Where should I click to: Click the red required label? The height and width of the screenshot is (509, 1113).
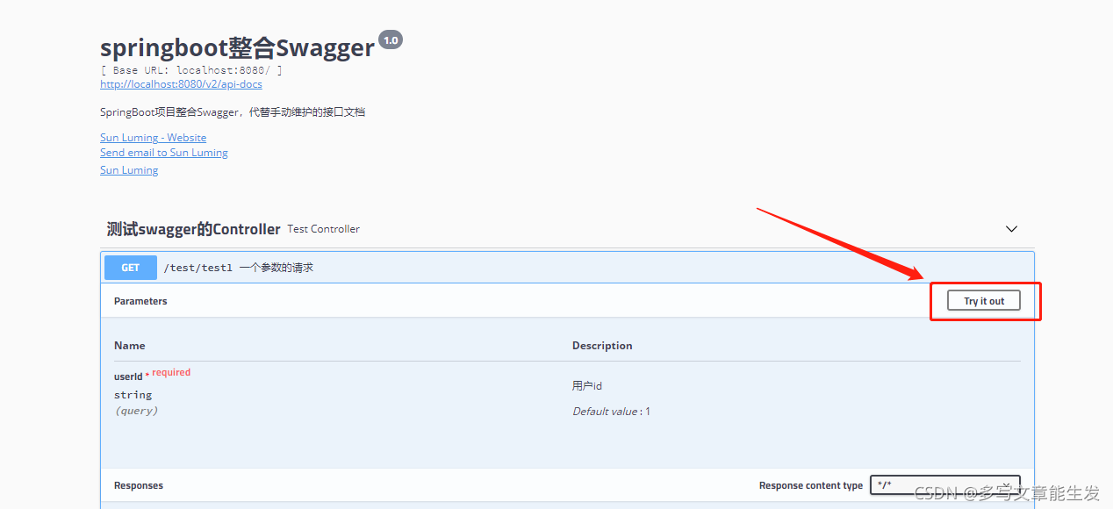171,372
